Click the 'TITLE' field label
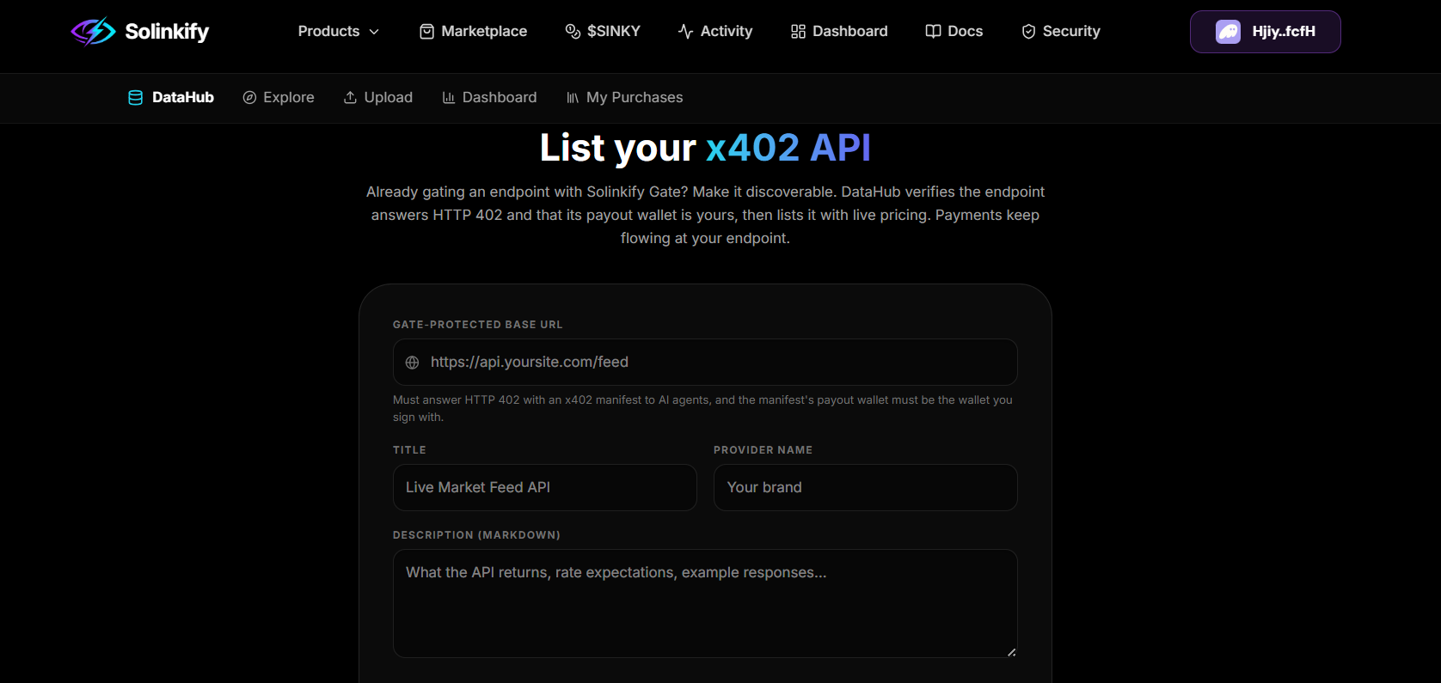This screenshot has height=683, width=1441. coord(409,450)
